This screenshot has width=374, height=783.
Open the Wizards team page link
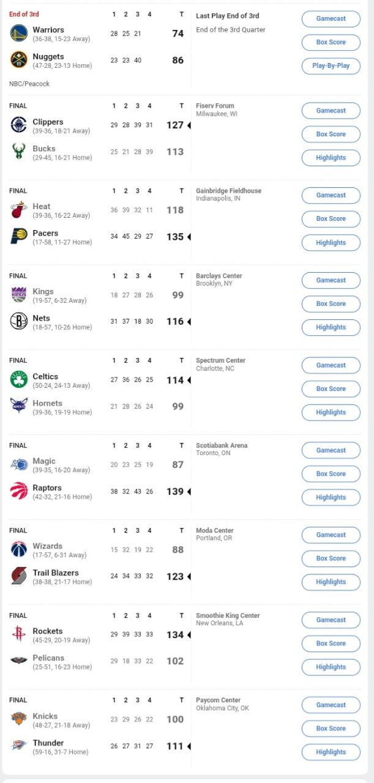pyautogui.click(x=47, y=546)
